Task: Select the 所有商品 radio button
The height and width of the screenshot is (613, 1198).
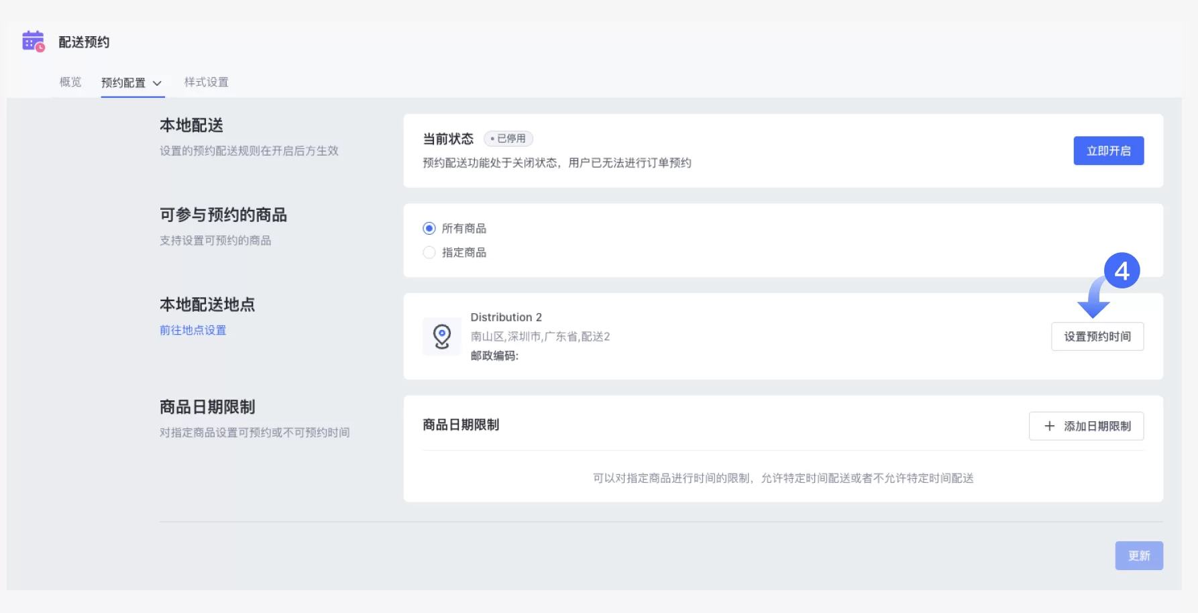Action: pos(429,228)
